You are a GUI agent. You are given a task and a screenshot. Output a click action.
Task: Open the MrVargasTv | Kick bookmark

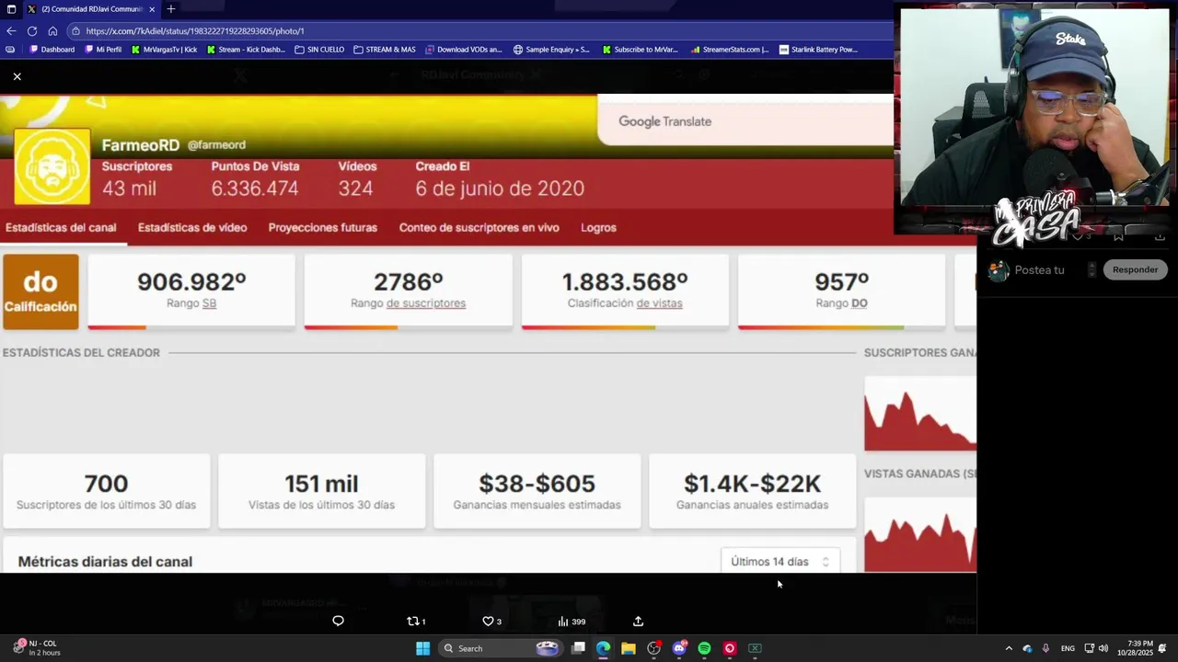point(165,50)
